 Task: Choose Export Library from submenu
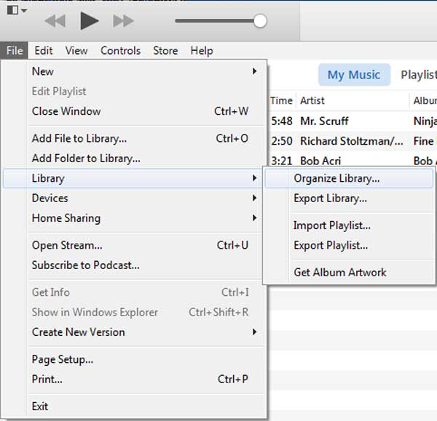pos(330,199)
